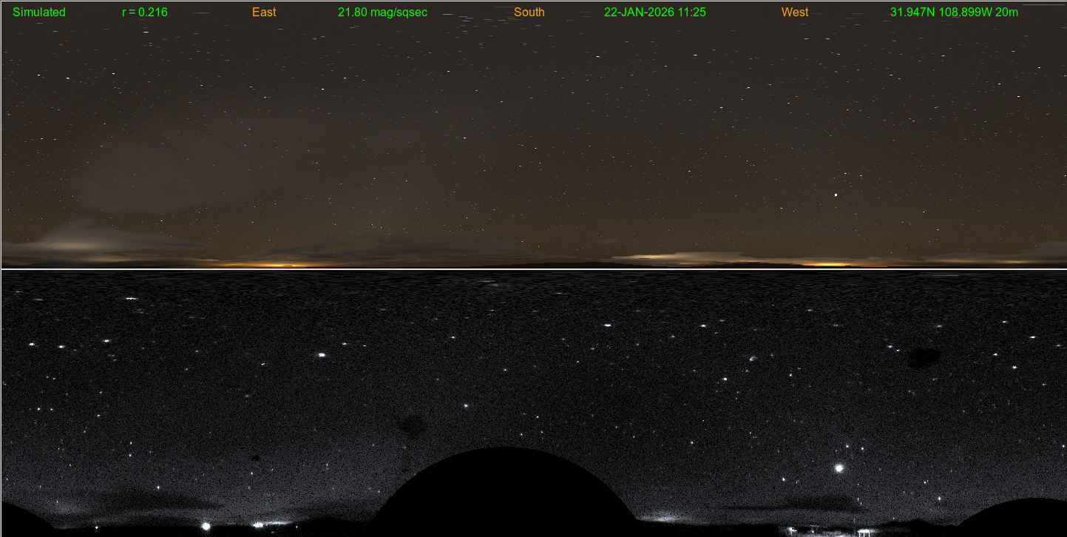The height and width of the screenshot is (537, 1067).
Task: Select the orange South direction label
Action: (529, 13)
